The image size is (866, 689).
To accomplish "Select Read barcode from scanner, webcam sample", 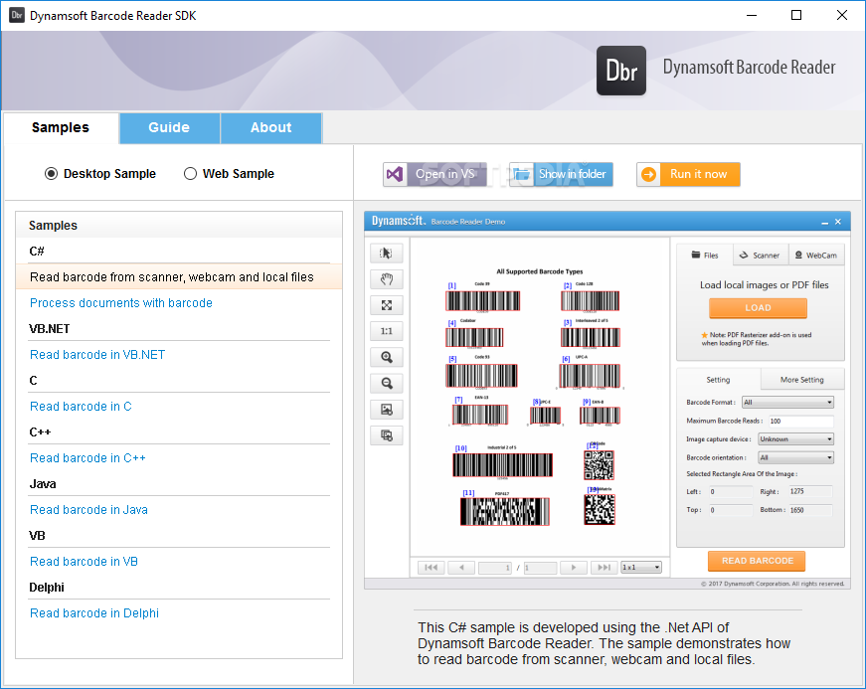I will click(179, 277).
